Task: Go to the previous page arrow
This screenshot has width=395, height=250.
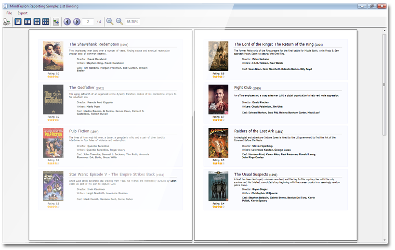Action: click(67, 22)
